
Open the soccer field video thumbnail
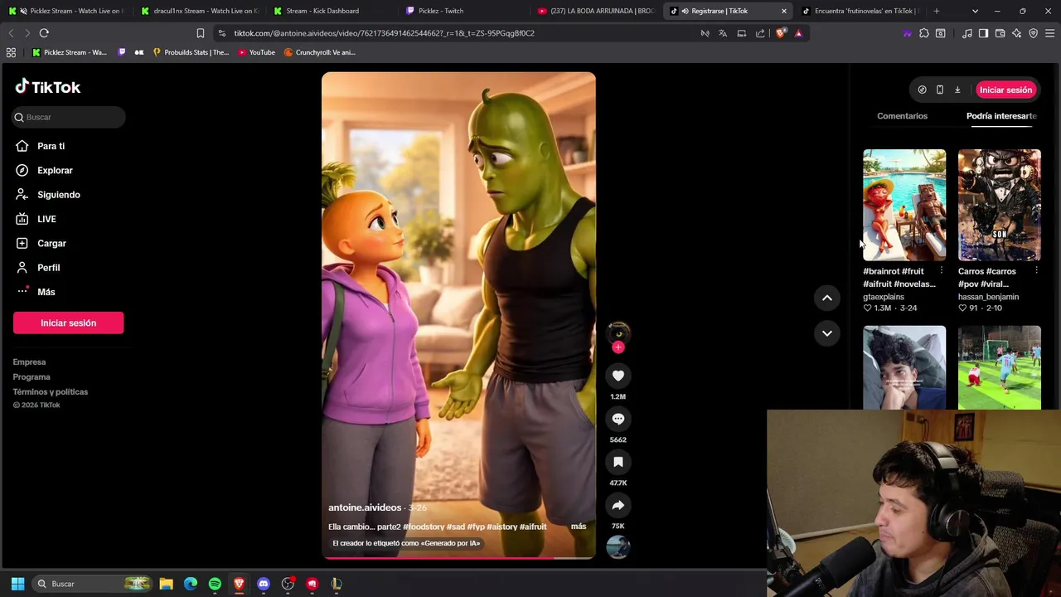point(999,367)
